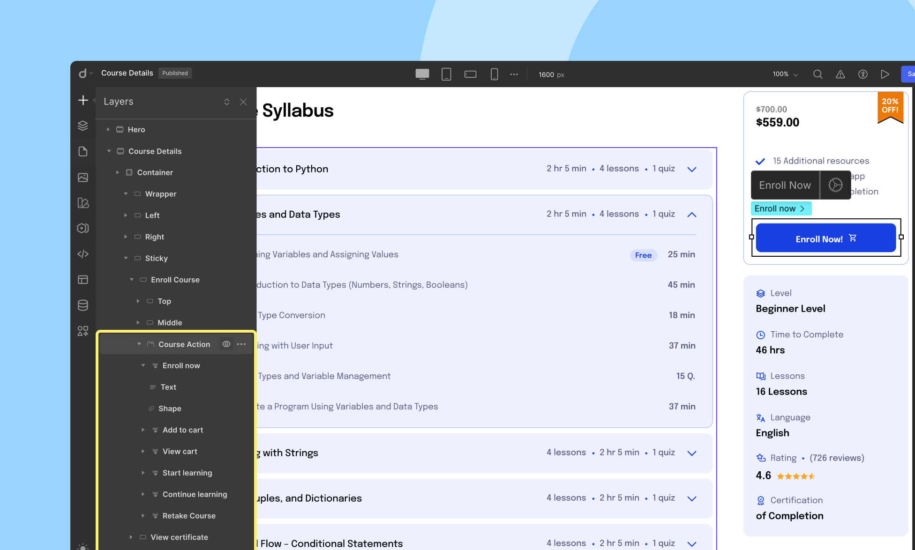This screenshot has height=550, width=915.
Task: Switch to mobile phone viewport
Action: (494, 74)
